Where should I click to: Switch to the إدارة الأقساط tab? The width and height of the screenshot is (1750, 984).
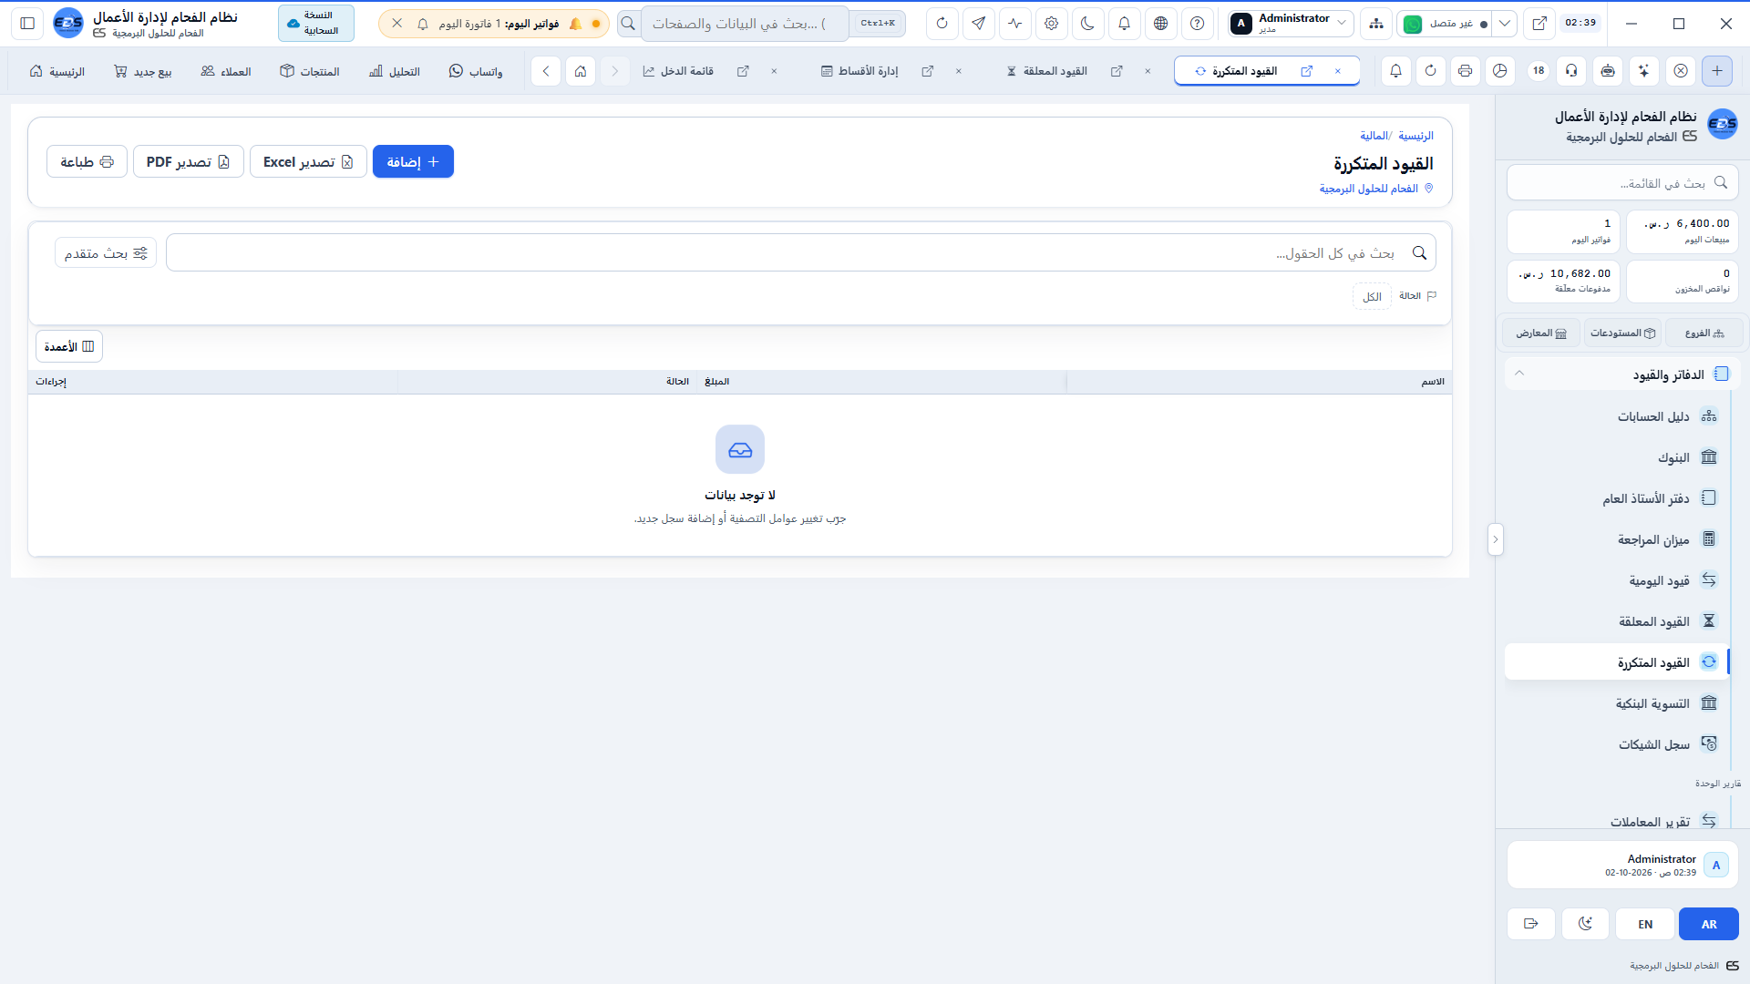[x=860, y=71]
